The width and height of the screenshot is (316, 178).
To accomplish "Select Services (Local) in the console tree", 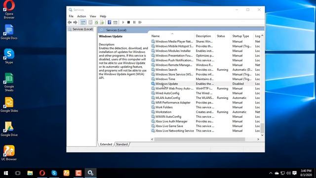I will pyautogui.click(x=80, y=29).
